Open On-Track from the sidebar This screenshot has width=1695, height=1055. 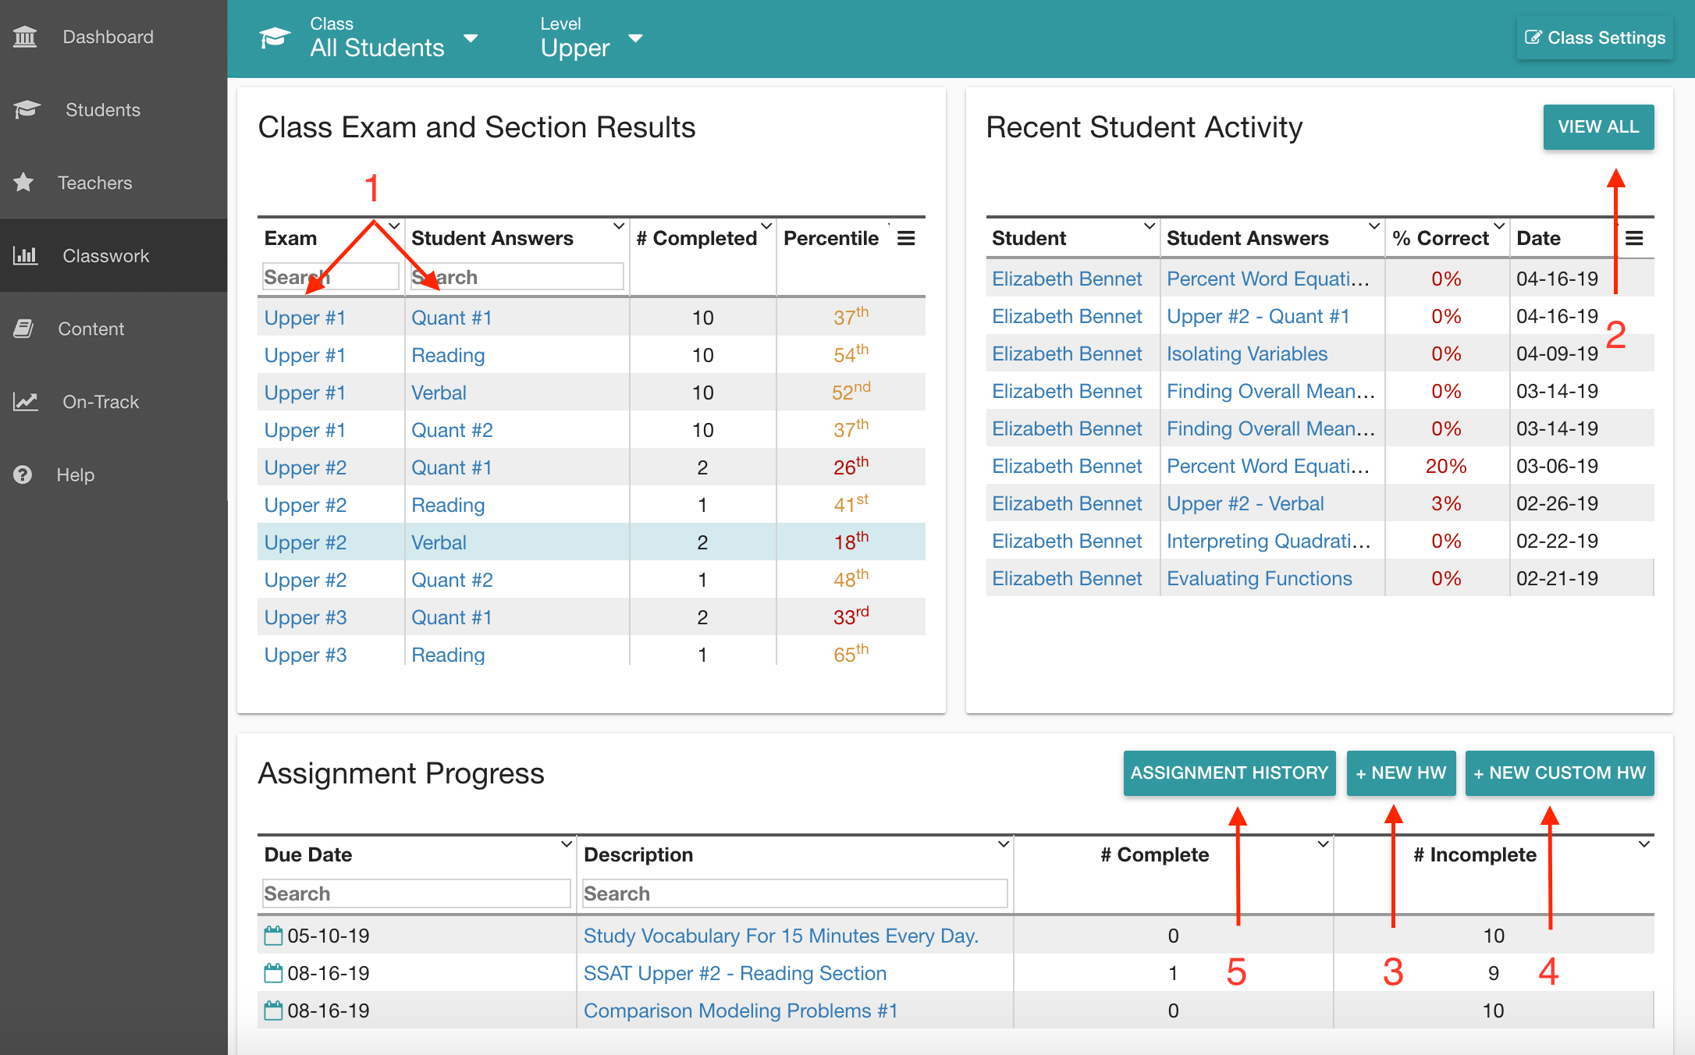(x=114, y=401)
